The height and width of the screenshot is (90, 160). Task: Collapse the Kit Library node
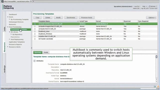[x=9, y=32]
